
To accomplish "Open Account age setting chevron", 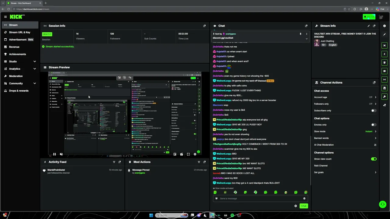I will [375, 97].
